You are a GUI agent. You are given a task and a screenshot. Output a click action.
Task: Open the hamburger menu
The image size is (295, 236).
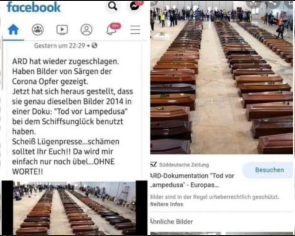pyautogui.click(x=135, y=30)
